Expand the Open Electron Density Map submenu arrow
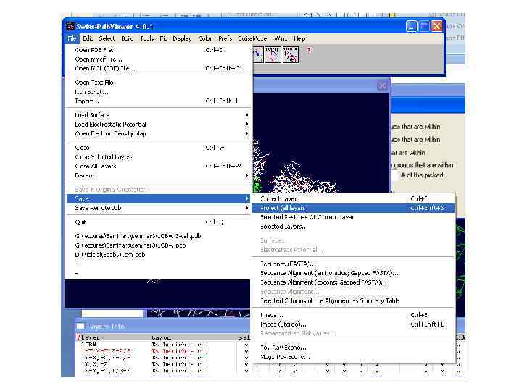522x391 pixels. point(246,133)
